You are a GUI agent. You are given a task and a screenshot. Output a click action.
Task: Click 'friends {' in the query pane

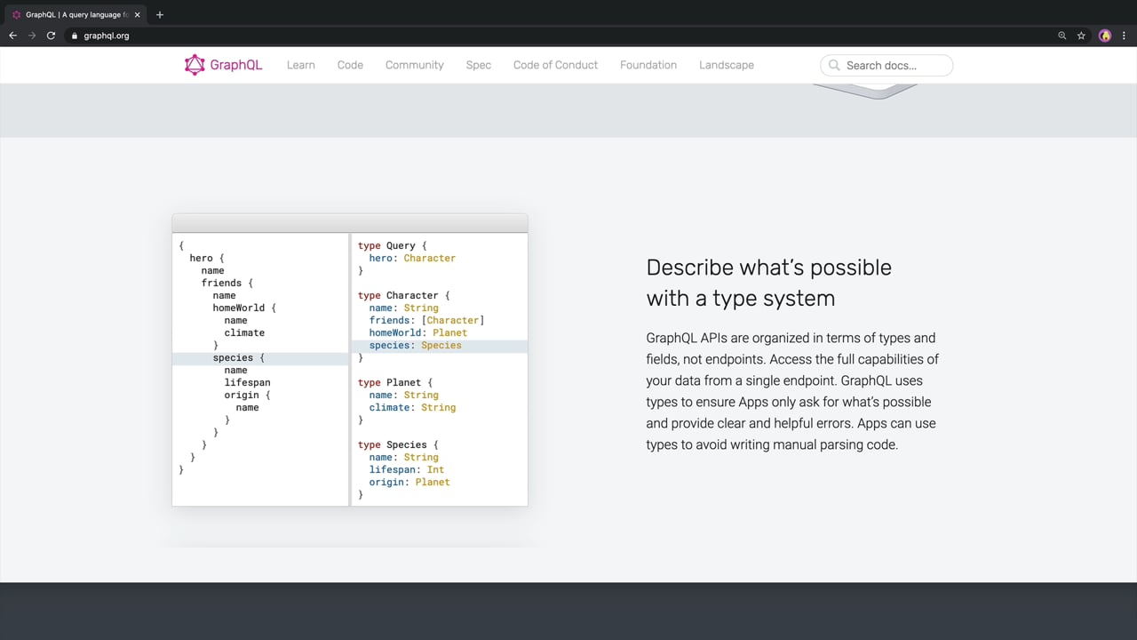point(227,283)
